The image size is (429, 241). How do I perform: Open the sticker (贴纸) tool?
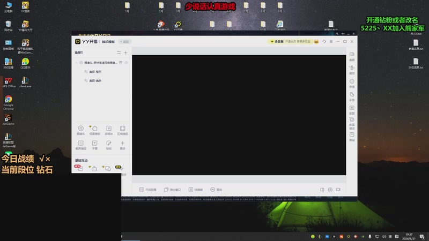pyautogui.click(x=108, y=144)
